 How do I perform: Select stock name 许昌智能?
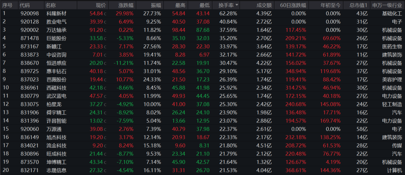56,121
